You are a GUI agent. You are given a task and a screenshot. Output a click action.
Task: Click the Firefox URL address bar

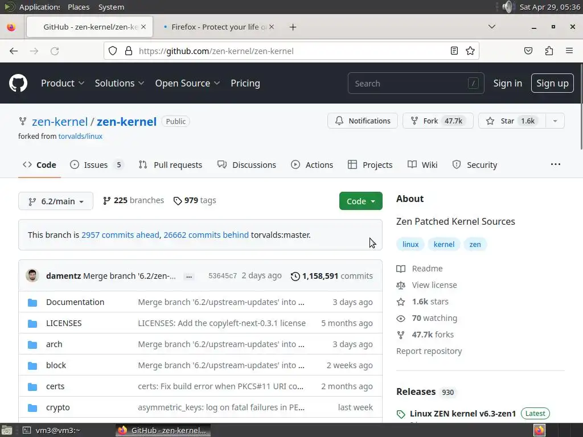(x=290, y=51)
